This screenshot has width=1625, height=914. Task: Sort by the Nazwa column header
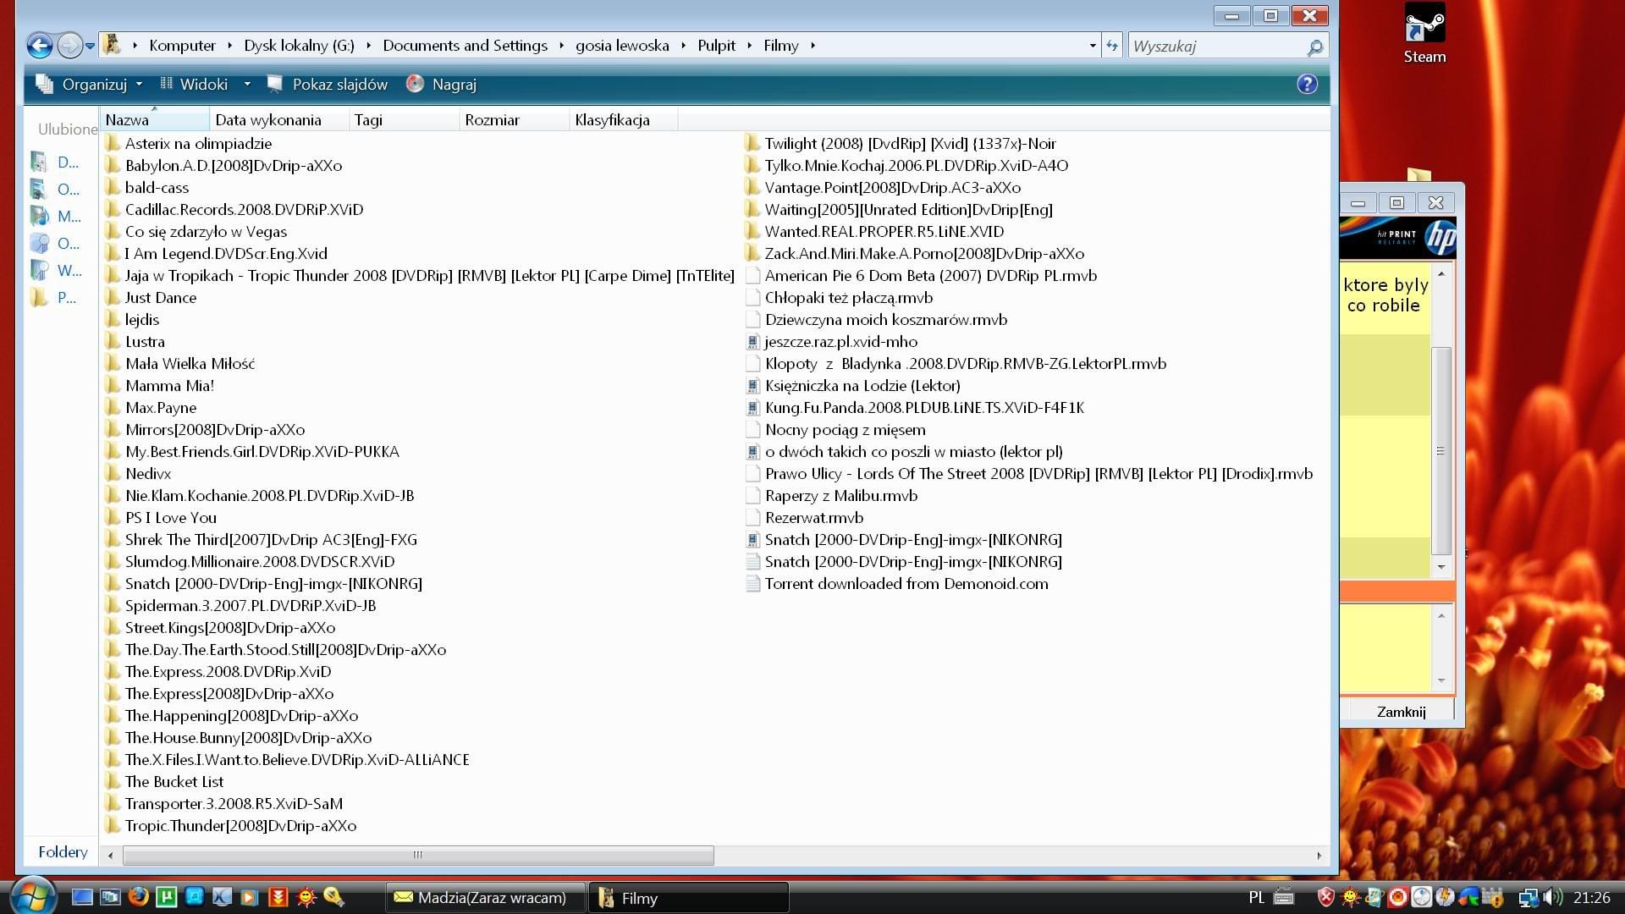pos(154,120)
